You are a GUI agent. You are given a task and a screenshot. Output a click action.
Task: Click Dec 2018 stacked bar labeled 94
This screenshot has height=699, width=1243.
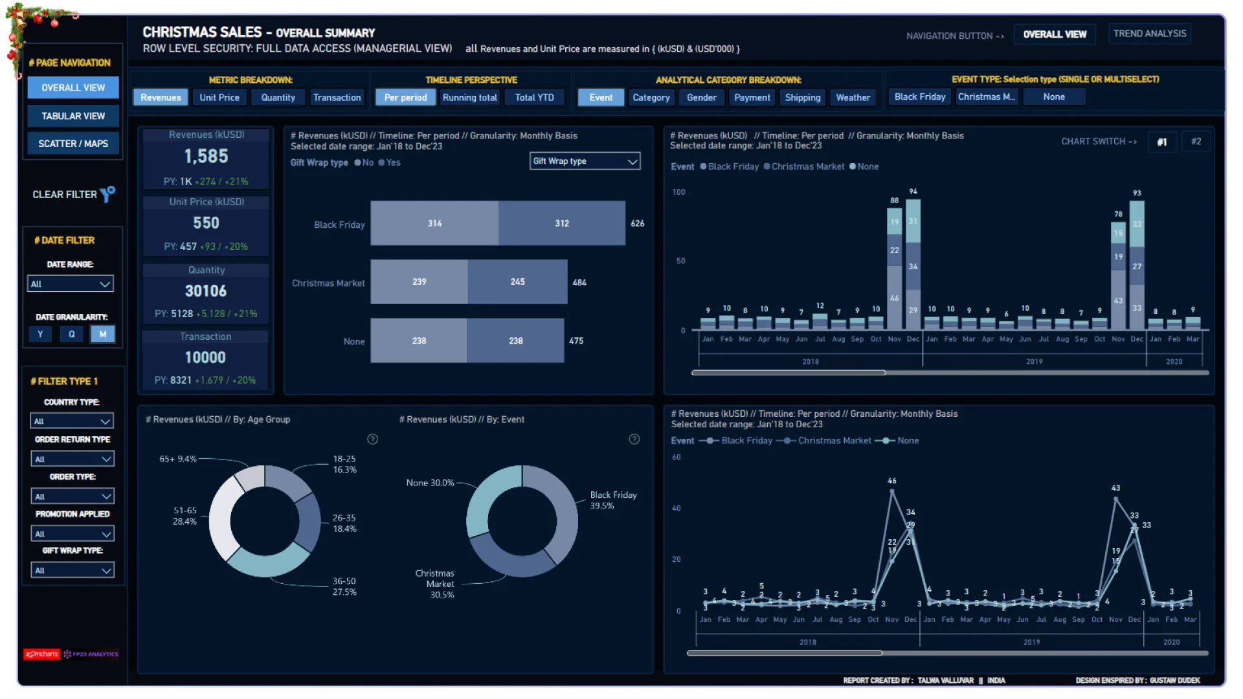coord(913,264)
